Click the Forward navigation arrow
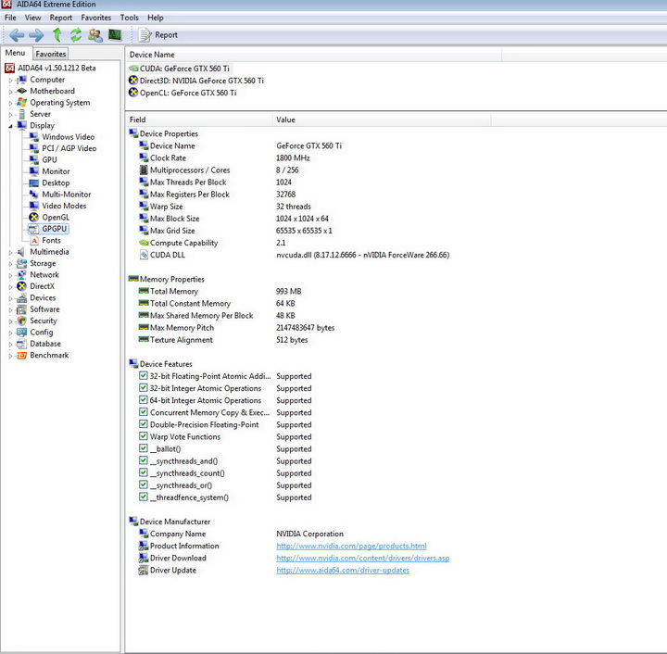The width and height of the screenshot is (667, 654). tap(36, 35)
